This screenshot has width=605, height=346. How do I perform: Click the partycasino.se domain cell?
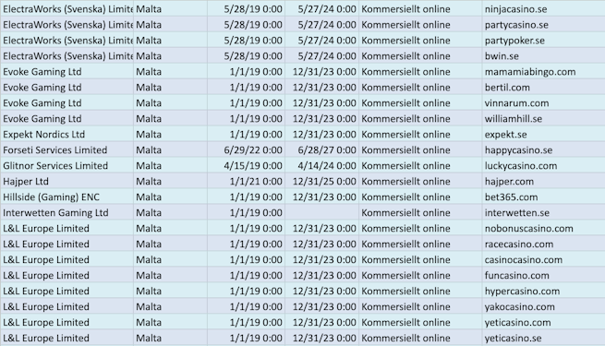coord(543,25)
